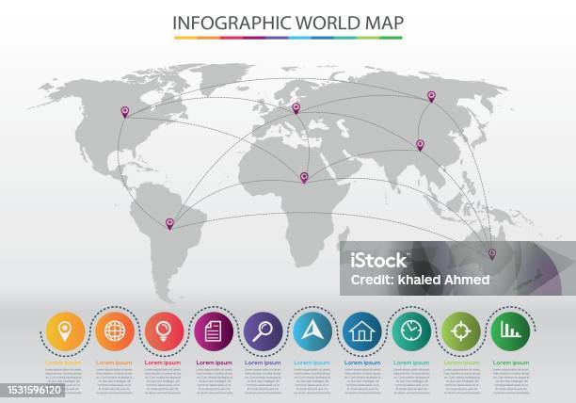Image resolution: width=576 pixels, height=403 pixels.
Task: Click the Lorem ipsum heading under clock icon
Action: click(x=411, y=363)
